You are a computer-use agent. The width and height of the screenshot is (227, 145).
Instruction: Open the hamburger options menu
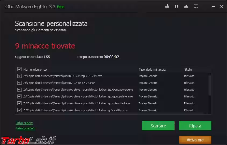click(x=196, y=6)
